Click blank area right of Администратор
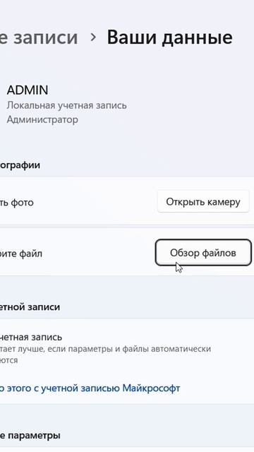The width and height of the screenshot is (254, 452). (164, 119)
